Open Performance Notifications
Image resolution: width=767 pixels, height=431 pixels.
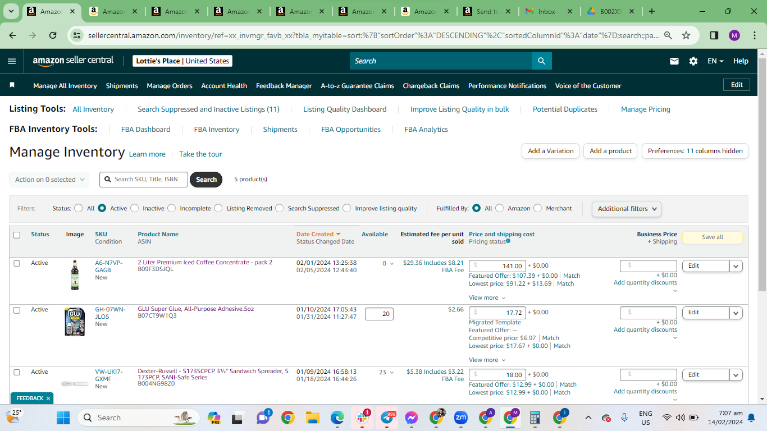tap(507, 86)
